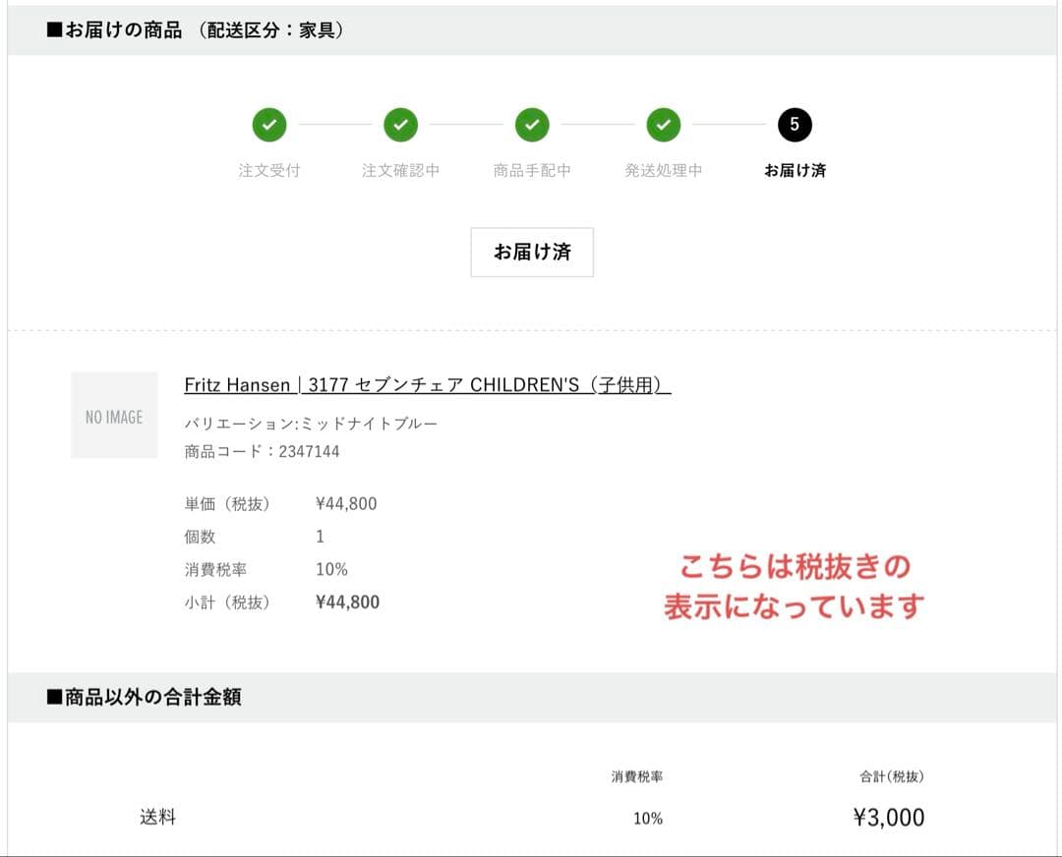Click the ¥3,000 shipping total
The width and height of the screenshot is (1062, 857).
[888, 818]
